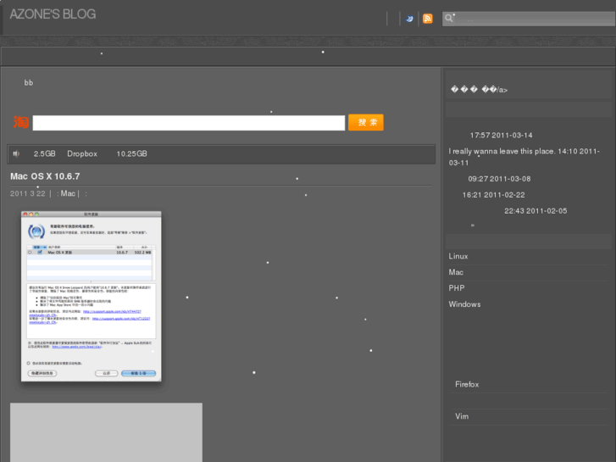The width and height of the screenshot is (616, 462).
Task: Click the software update dialog screenshot thumbnail
Action: coord(92,296)
